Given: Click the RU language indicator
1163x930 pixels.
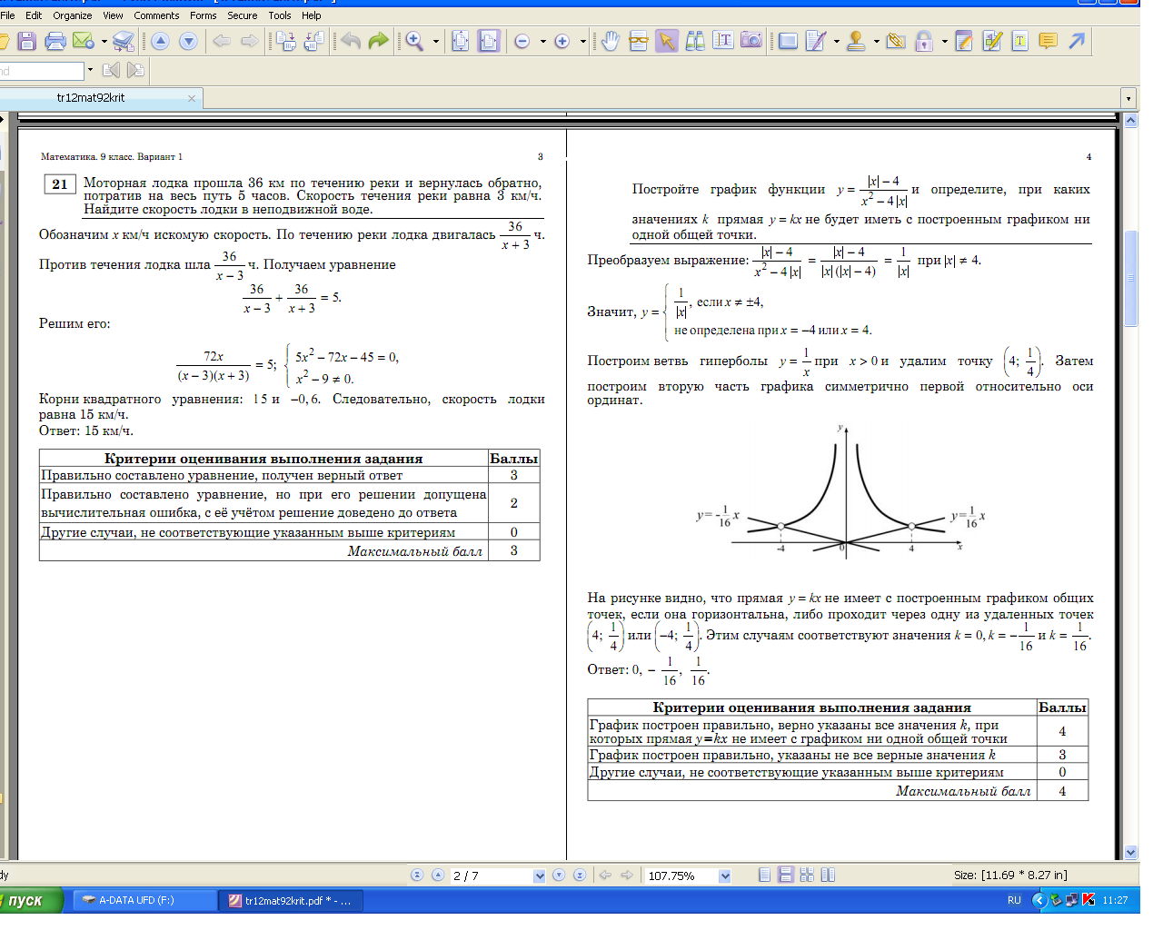Looking at the screenshot, I should [1014, 900].
